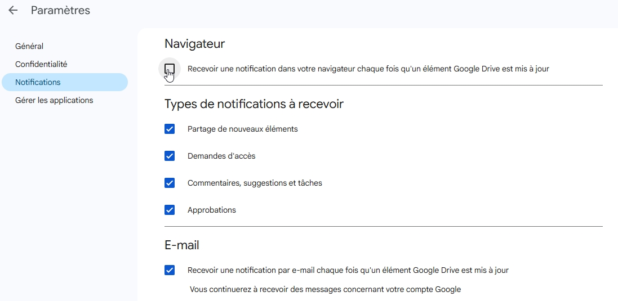
Task: Uncheck the 'Demandes d'accès' checkbox
Action: pyautogui.click(x=170, y=156)
